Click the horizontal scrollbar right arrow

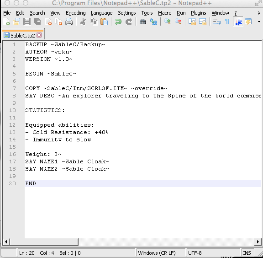tap(258, 242)
